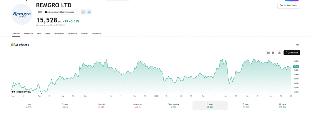Open Full chart view
The image size is (311, 116).
click(292, 53)
